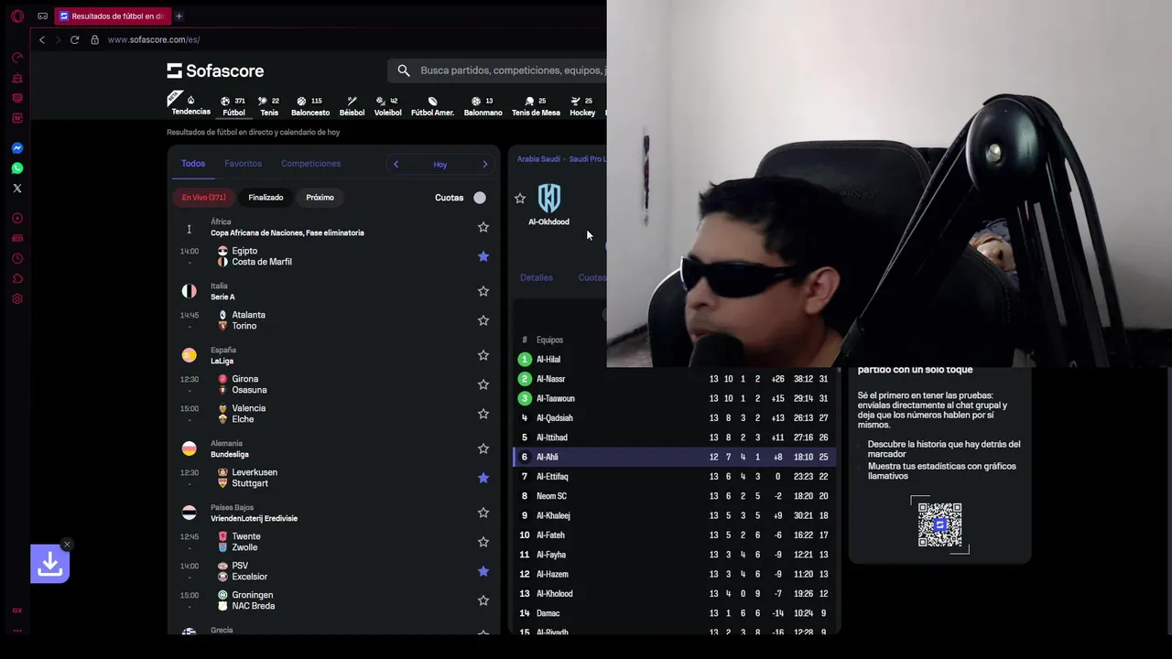1172x659 pixels.
Task: Filter by En Vivo (371) matches
Action: click(204, 198)
